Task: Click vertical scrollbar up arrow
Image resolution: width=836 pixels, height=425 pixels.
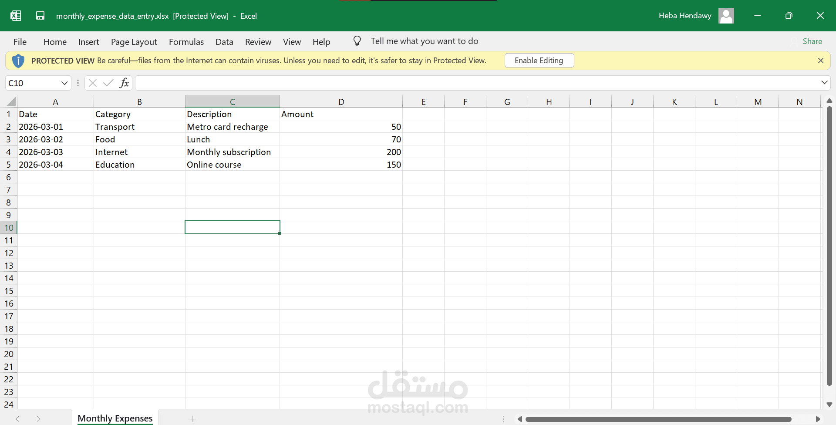Action: [829, 101]
